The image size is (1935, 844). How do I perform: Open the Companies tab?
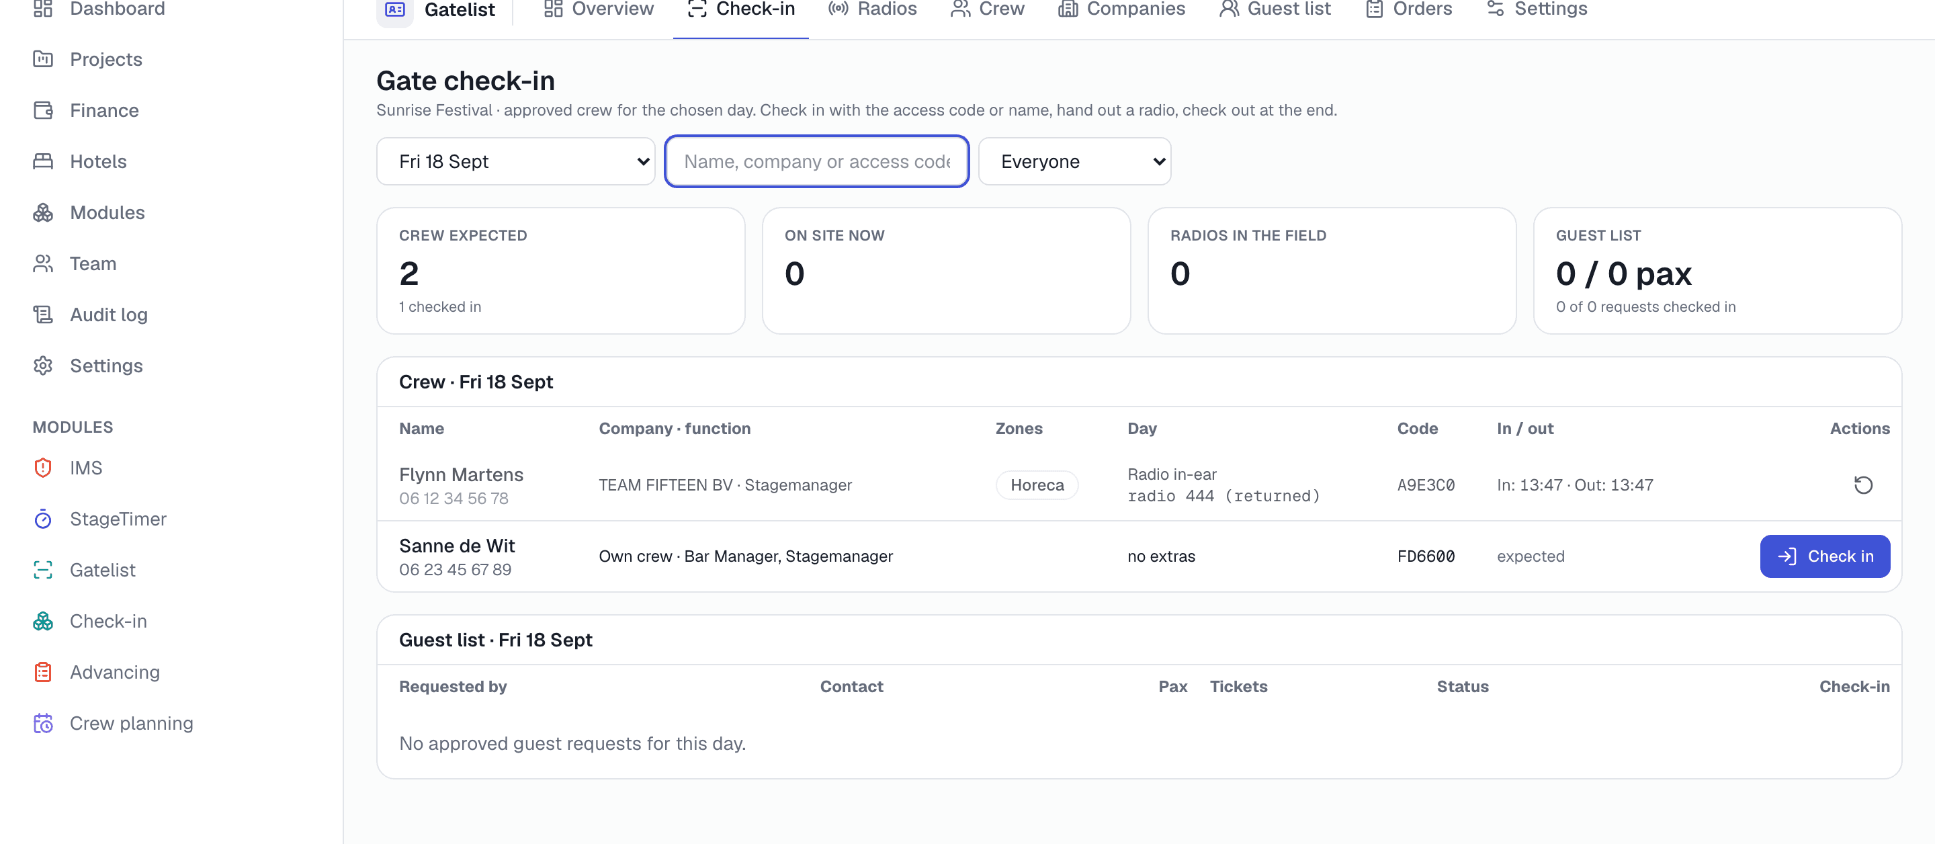(1121, 9)
